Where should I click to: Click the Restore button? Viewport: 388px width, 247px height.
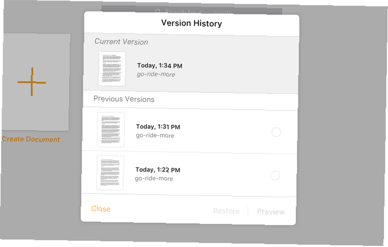pyautogui.click(x=227, y=211)
